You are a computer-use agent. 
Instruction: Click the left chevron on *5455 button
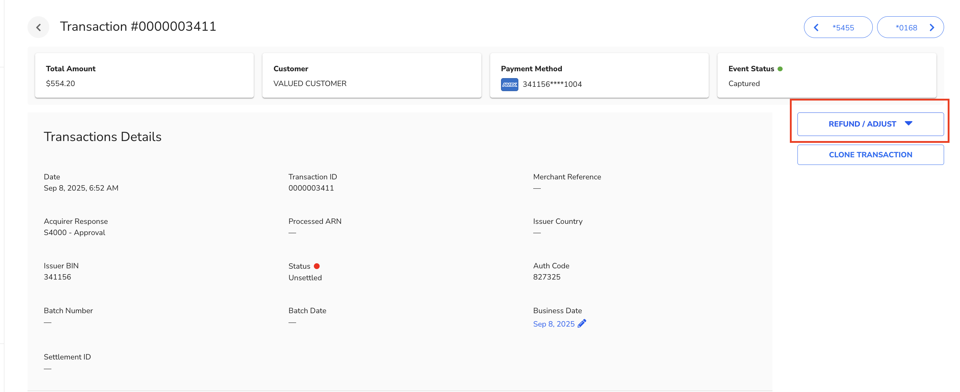pyautogui.click(x=816, y=27)
